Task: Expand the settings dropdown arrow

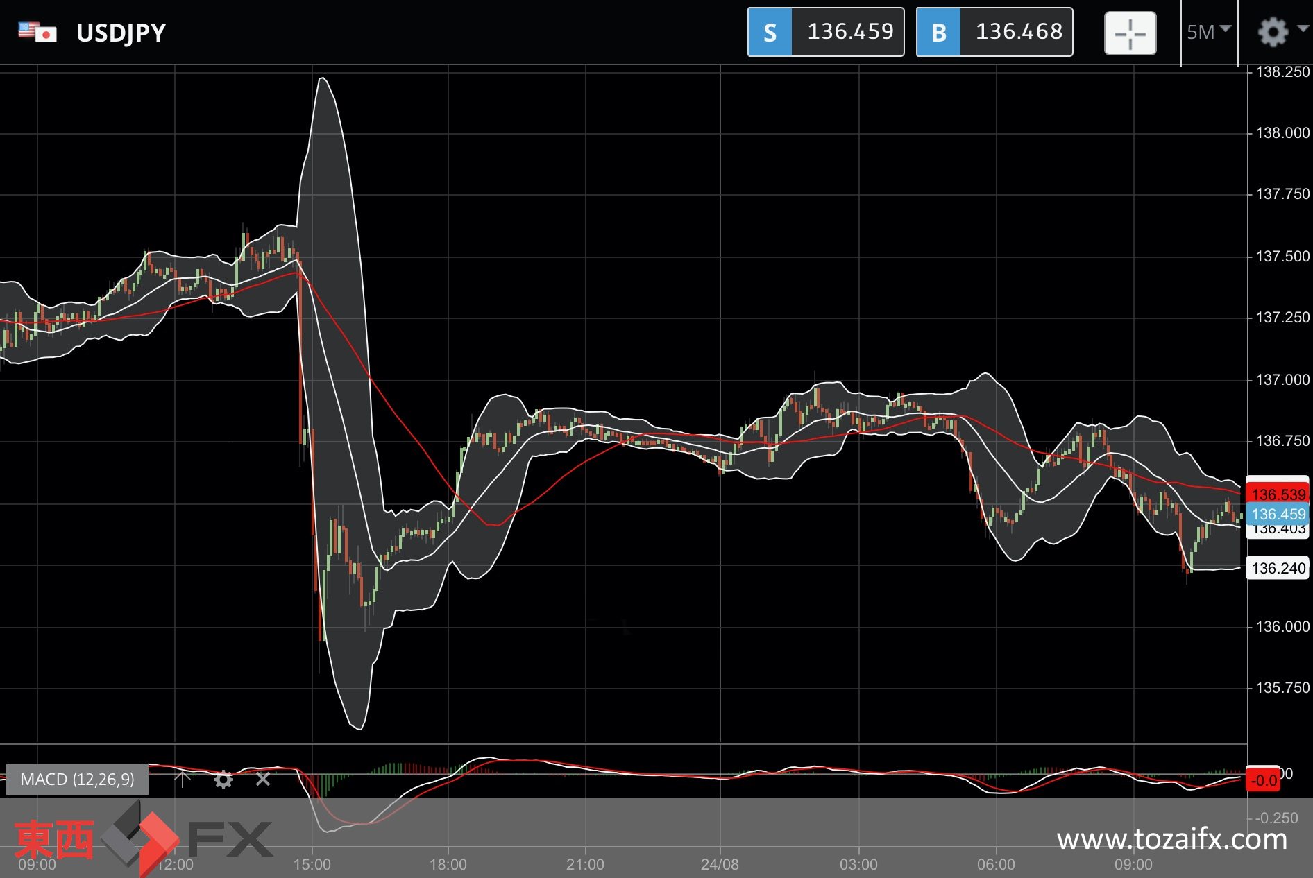Action: [1303, 29]
